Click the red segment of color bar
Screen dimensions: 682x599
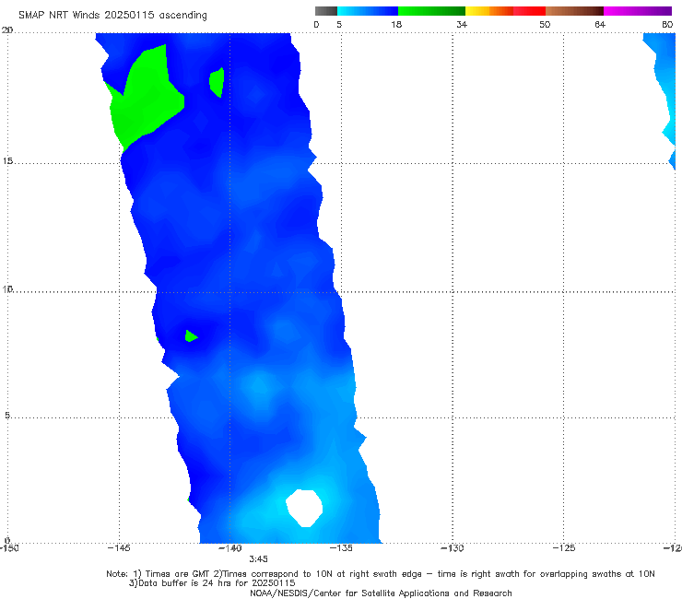pos(529,11)
